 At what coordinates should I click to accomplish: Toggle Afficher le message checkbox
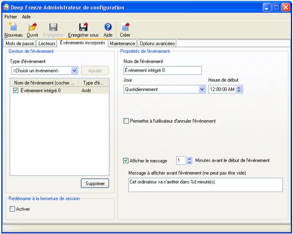[x=126, y=160]
